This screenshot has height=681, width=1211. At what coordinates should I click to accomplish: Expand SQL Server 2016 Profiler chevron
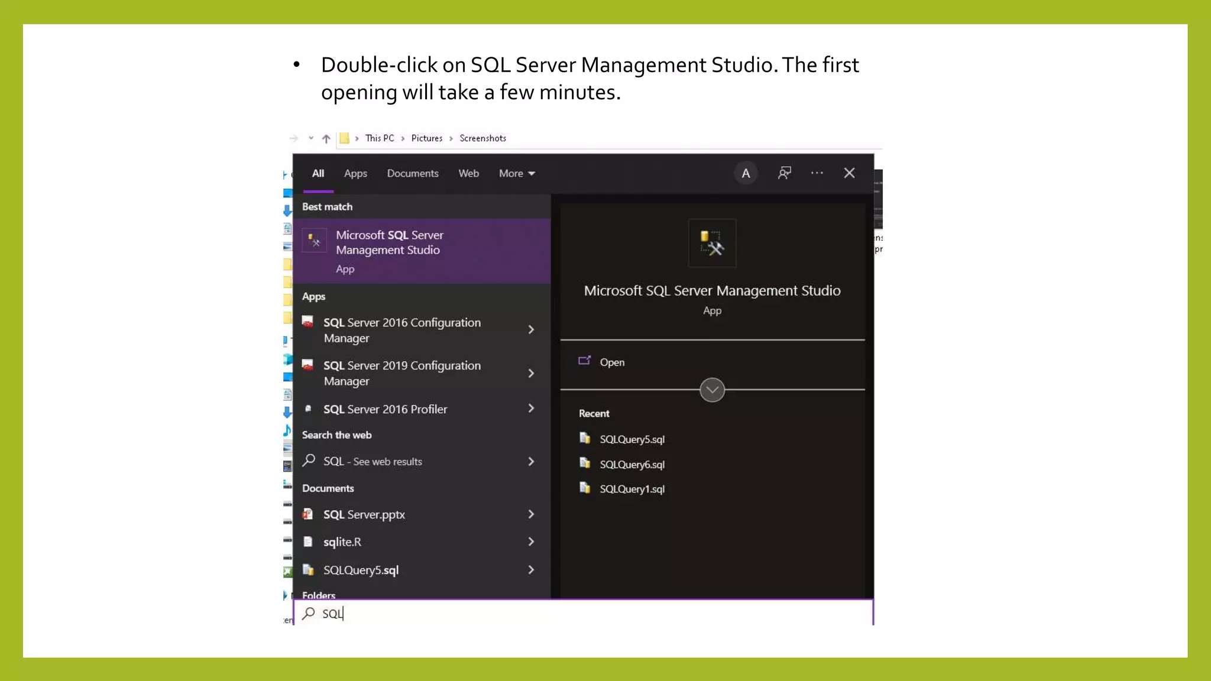tap(530, 408)
